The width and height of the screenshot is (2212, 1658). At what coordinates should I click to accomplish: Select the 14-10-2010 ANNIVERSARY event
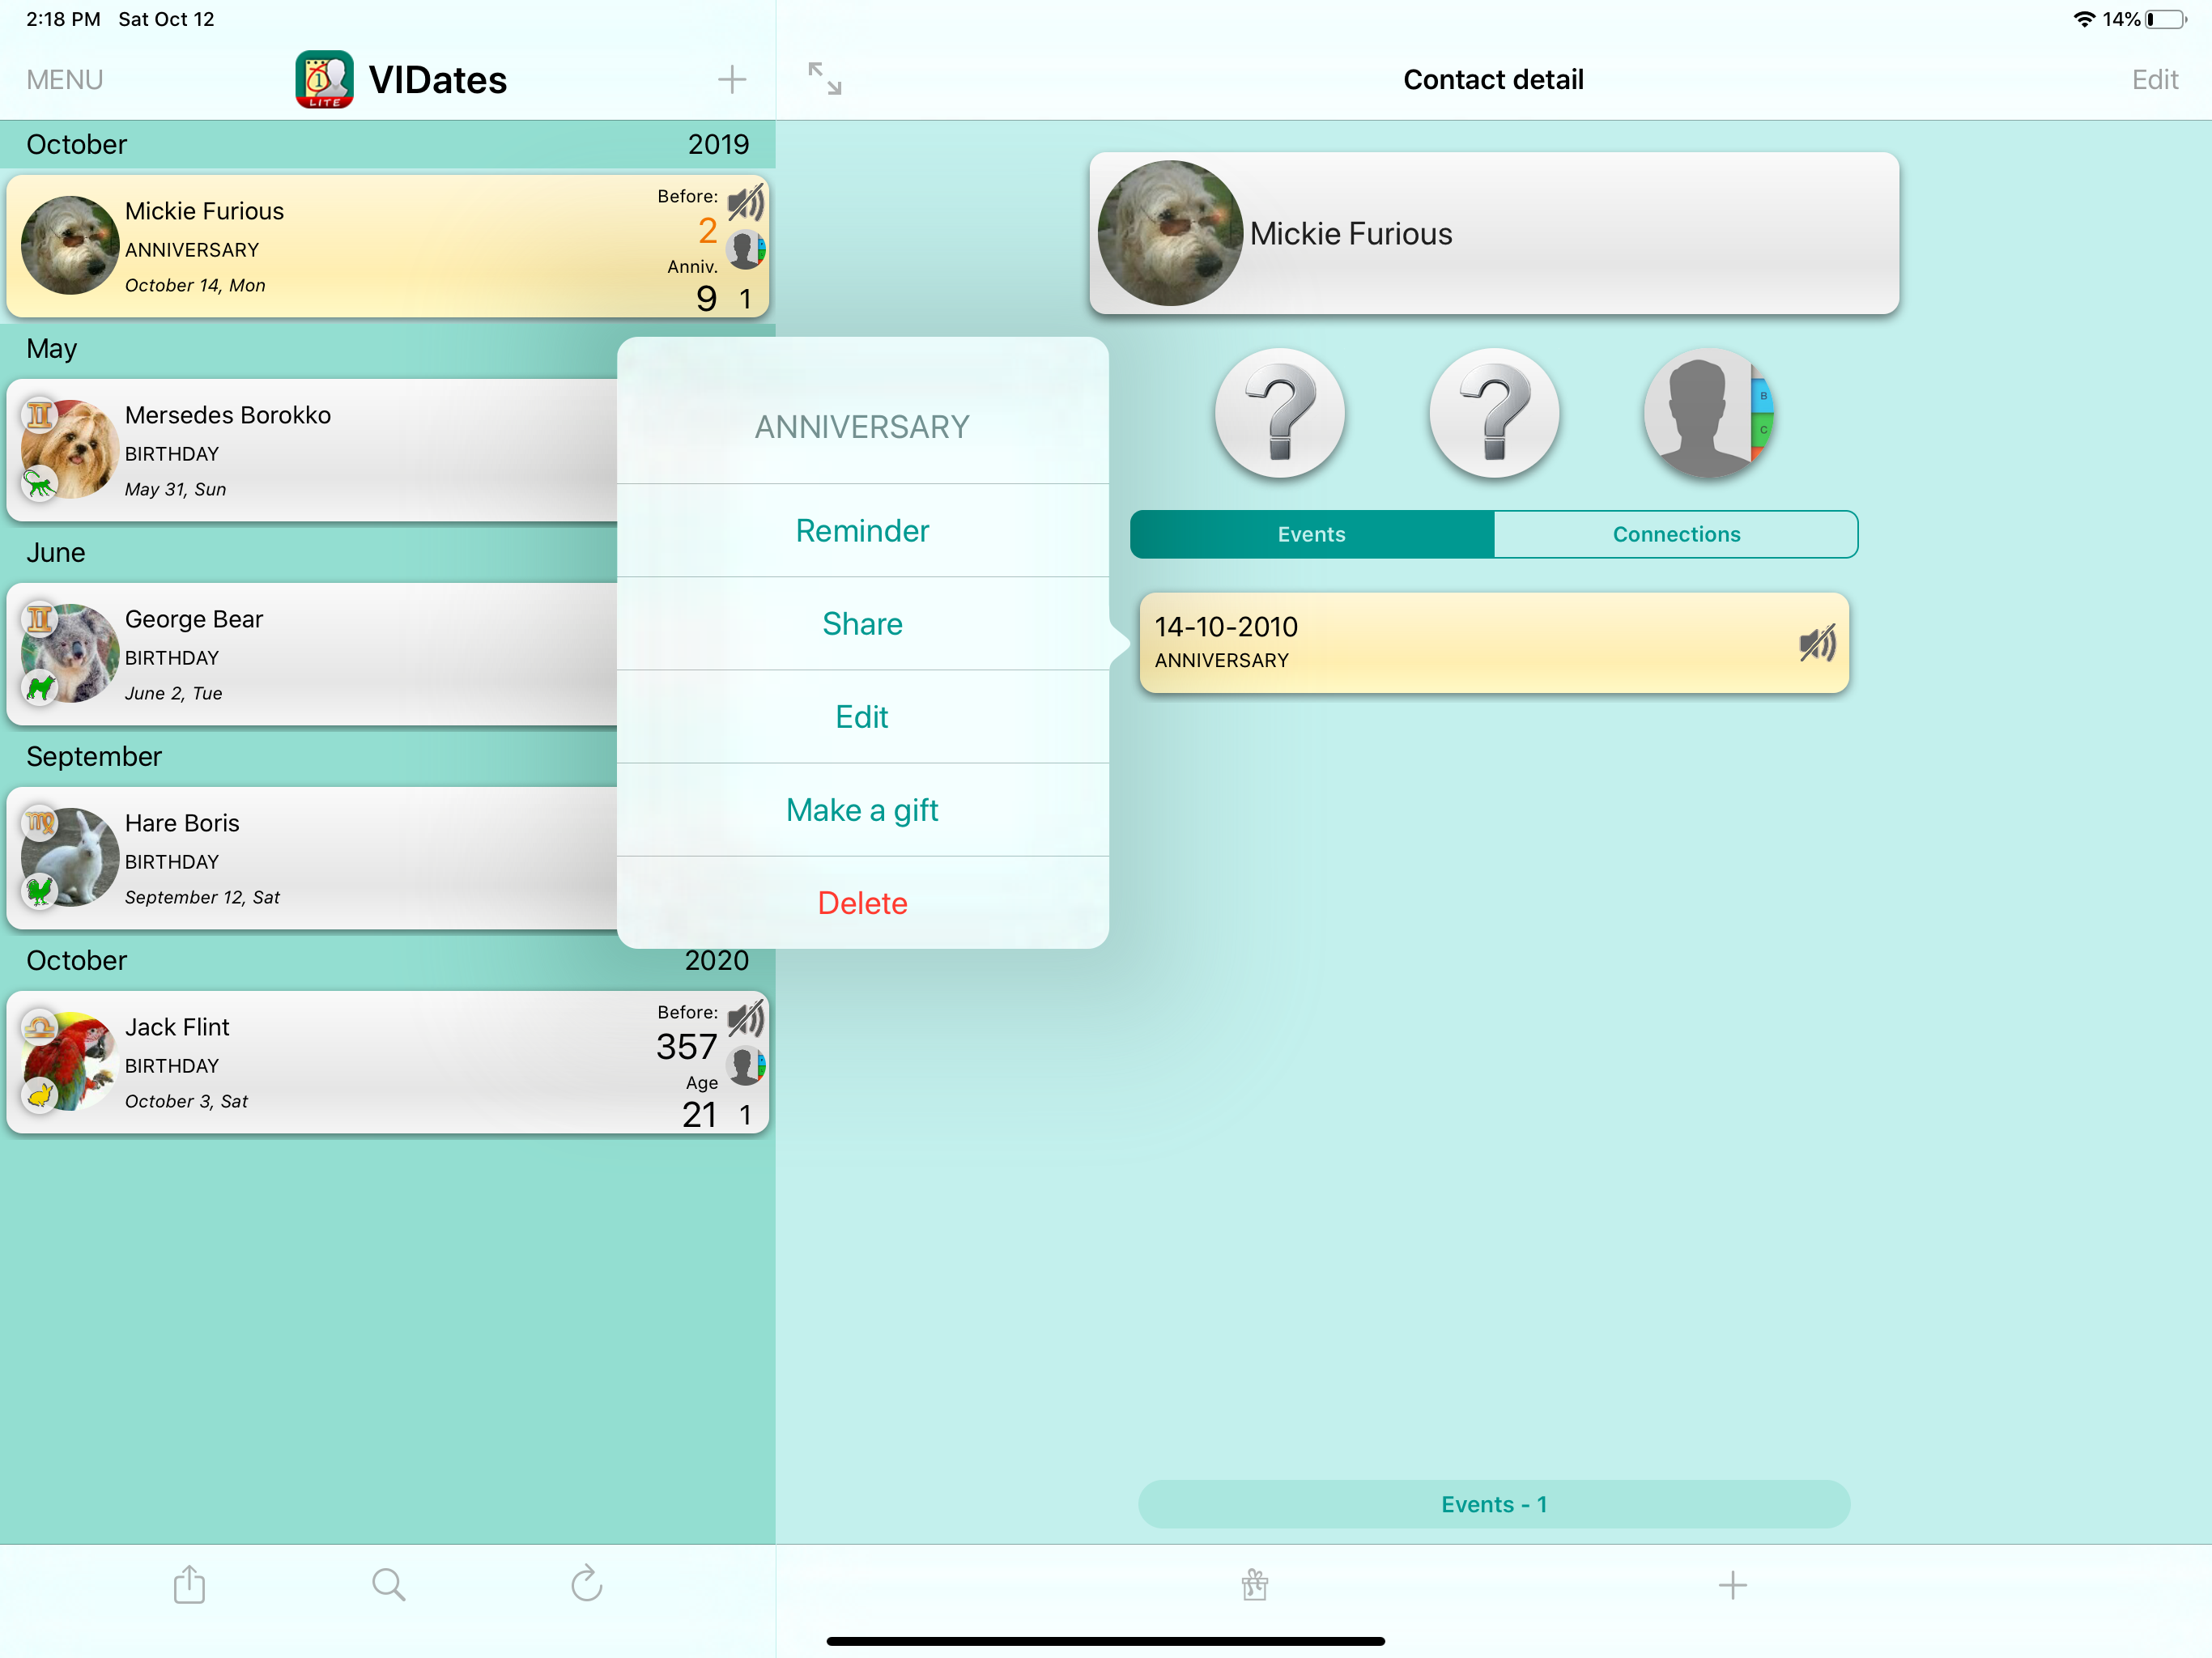point(1494,643)
